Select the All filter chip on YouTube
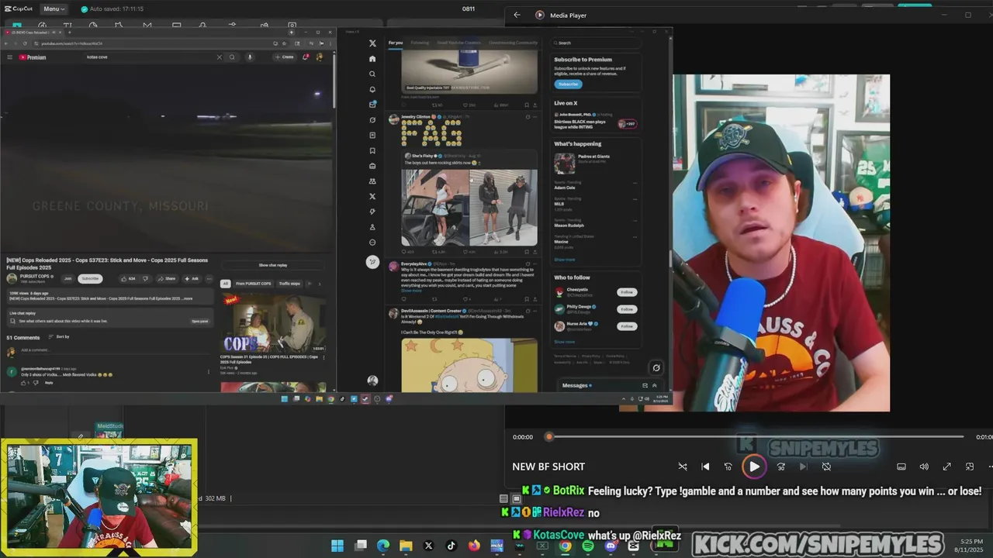The height and width of the screenshot is (558, 993). point(226,284)
